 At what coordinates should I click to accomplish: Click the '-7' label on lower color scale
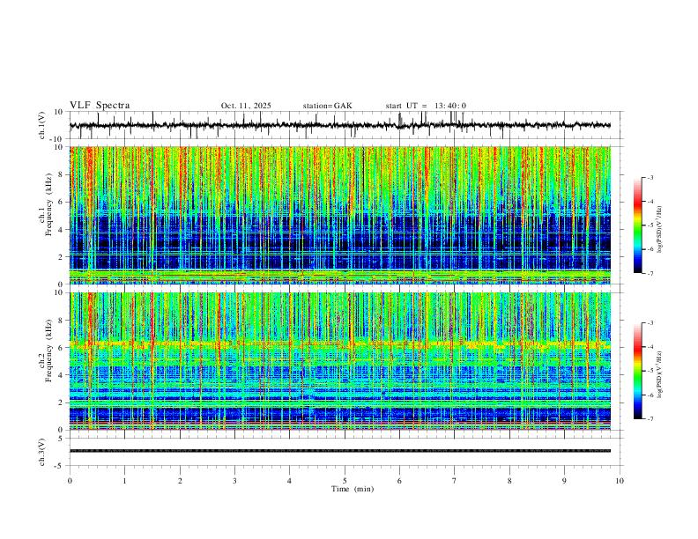[x=650, y=419]
